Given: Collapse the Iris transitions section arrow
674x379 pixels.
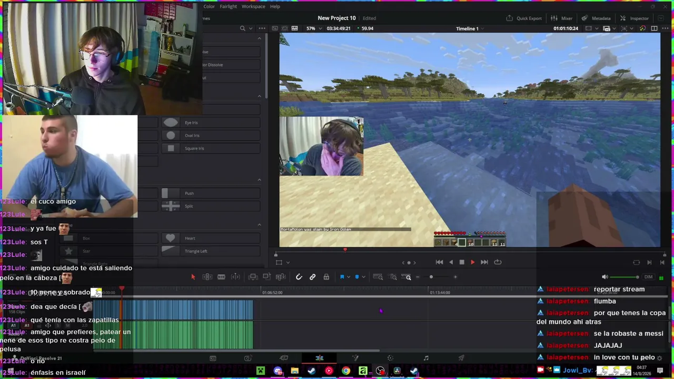Looking at the screenshot, I should (259, 96).
